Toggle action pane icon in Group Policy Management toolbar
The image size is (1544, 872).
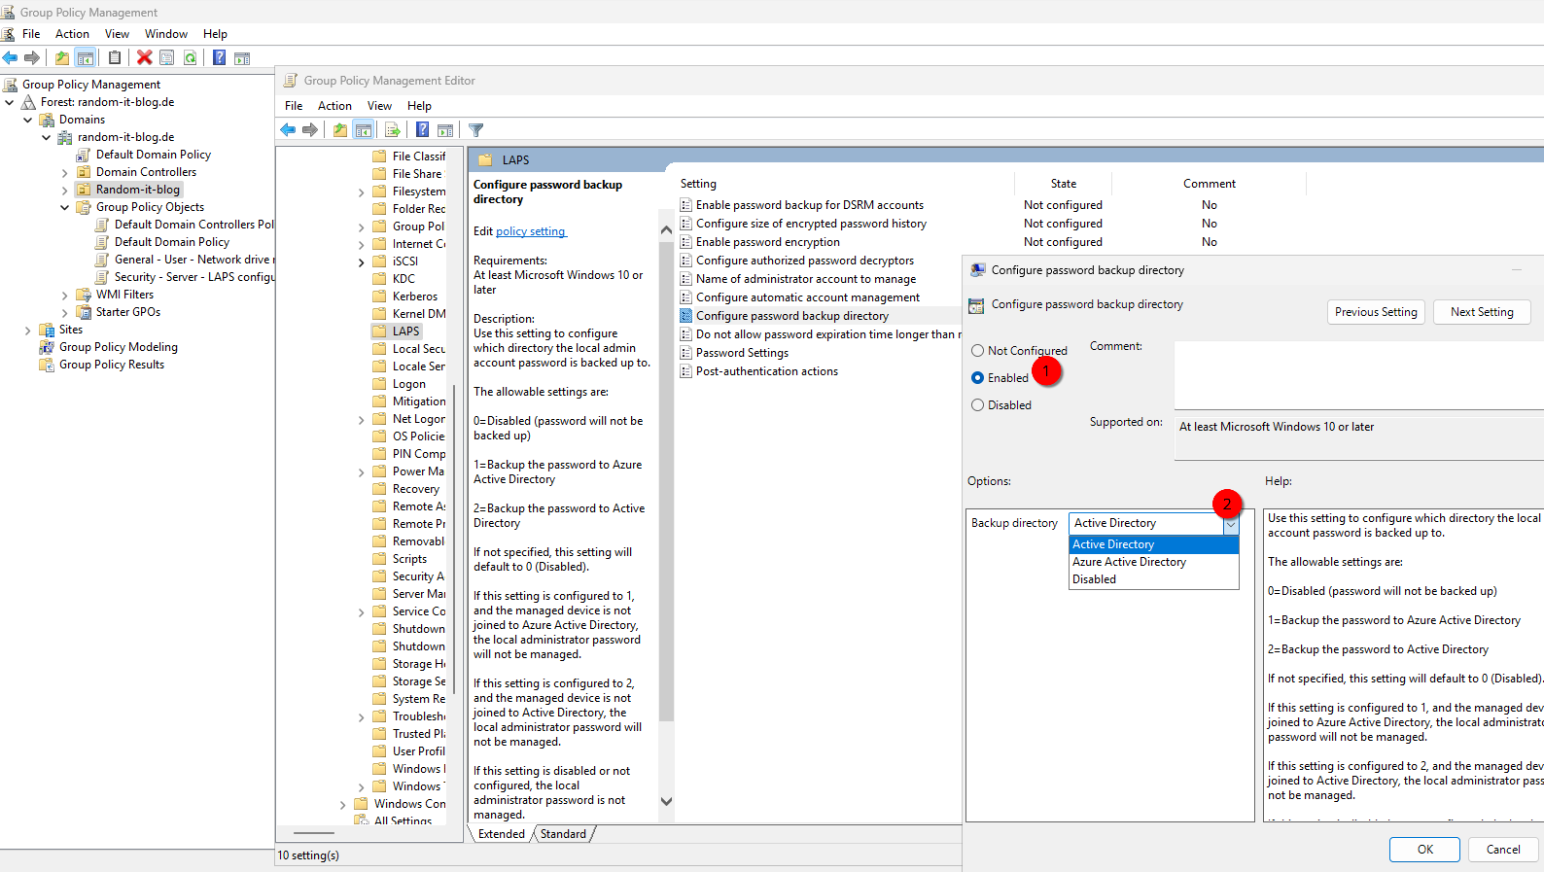pos(242,57)
